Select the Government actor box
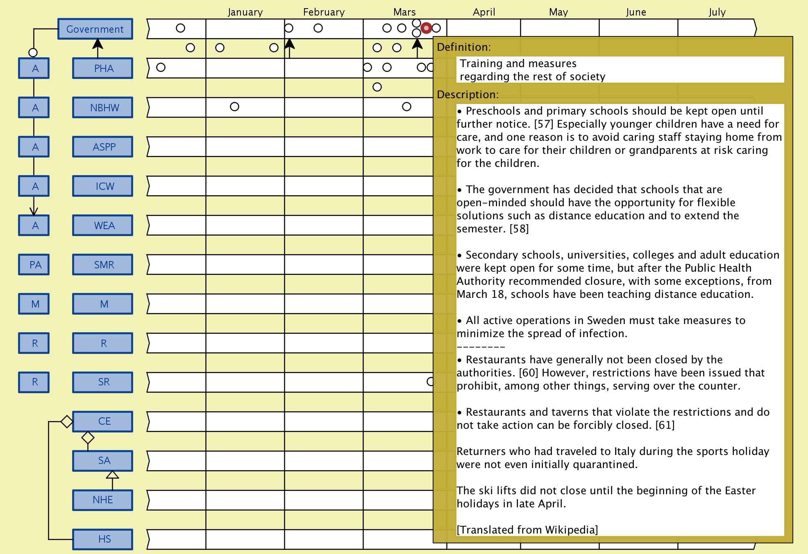This screenshot has width=808, height=554. click(95, 29)
